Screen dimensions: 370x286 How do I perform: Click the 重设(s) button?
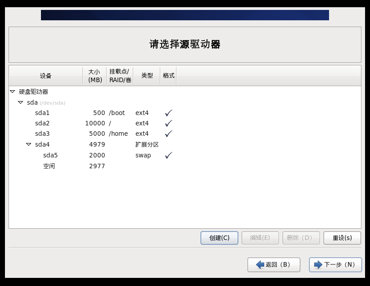(x=342, y=238)
